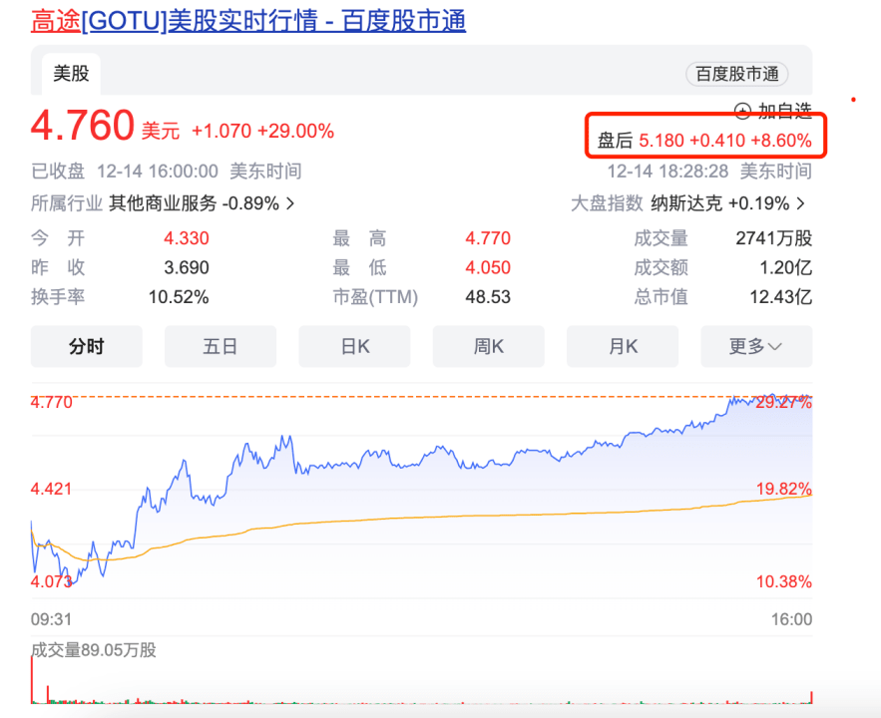Open 纳斯达克 +0.19% index link
This screenshot has height=718, width=881.
[x=720, y=203]
